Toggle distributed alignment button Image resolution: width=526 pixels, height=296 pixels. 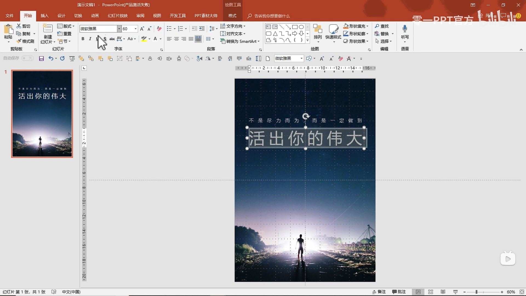tap(198, 39)
